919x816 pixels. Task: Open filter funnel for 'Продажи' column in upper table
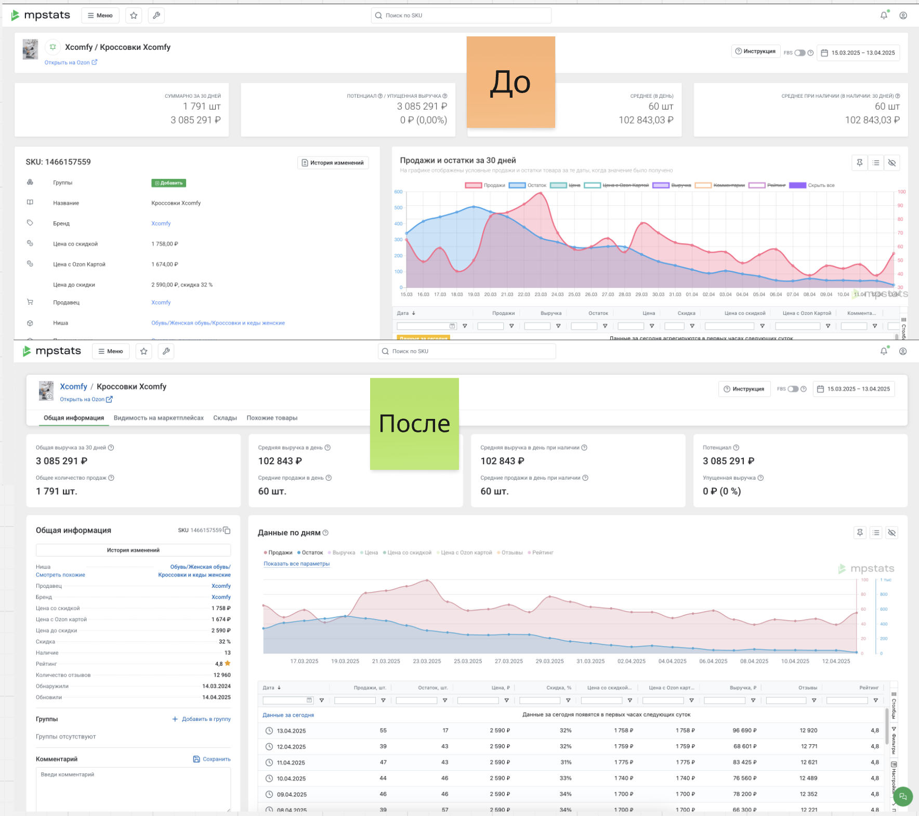(511, 326)
